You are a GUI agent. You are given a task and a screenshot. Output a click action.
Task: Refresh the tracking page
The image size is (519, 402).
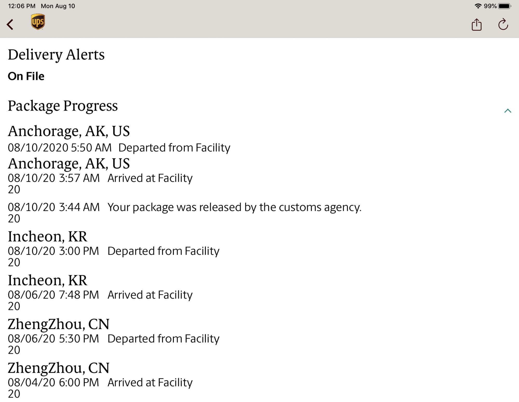[503, 25]
